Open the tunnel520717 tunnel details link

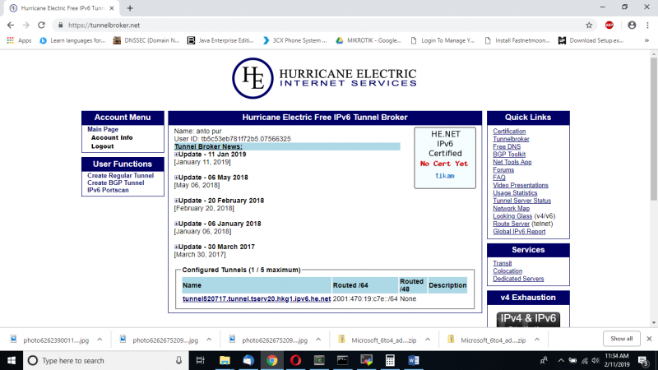pos(257,298)
